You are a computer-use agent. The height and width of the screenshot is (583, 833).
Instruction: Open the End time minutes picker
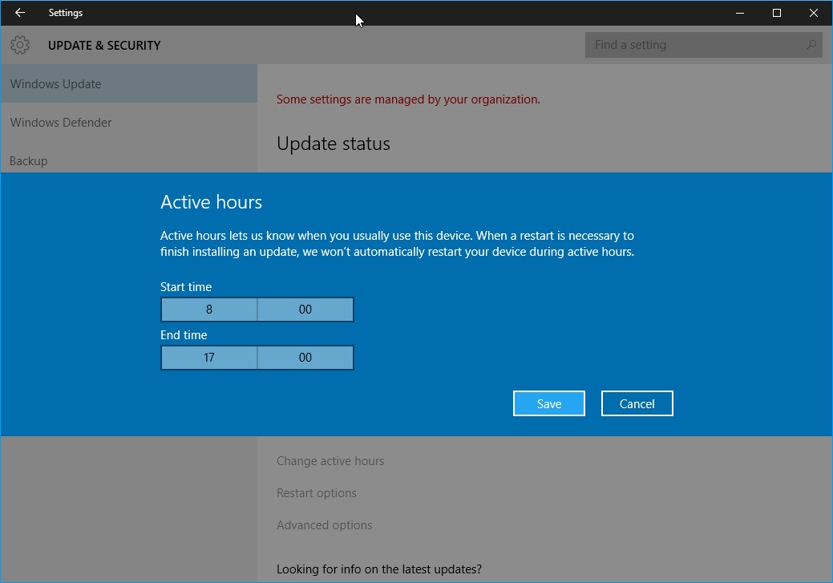click(x=305, y=358)
